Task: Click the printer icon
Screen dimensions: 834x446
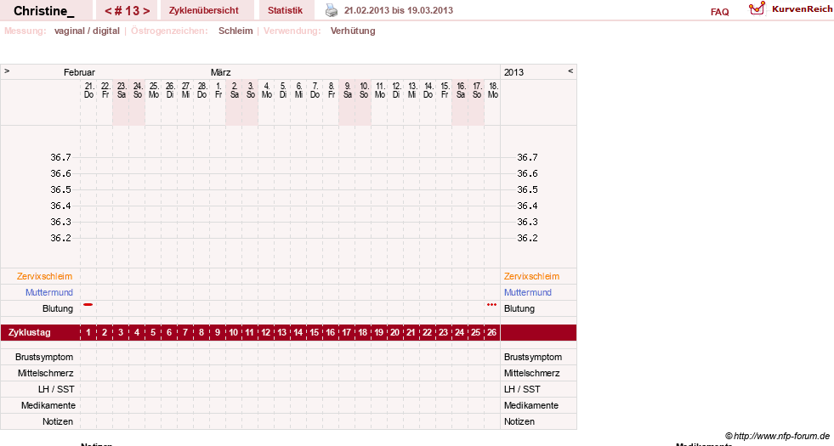Action: click(332, 10)
